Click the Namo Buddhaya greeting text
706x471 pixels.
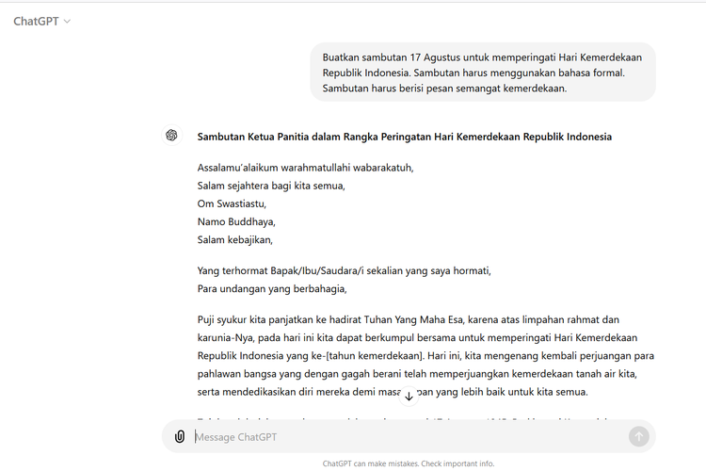[235, 221]
